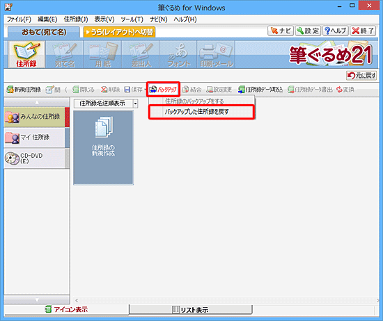Click the sidebar scroll-down arrow
Viewport: 383px width, 321px height.
[x=37, y=299]
